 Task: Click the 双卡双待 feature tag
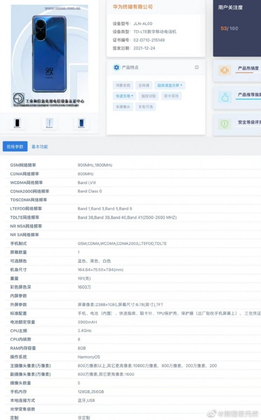click(171, 96)
